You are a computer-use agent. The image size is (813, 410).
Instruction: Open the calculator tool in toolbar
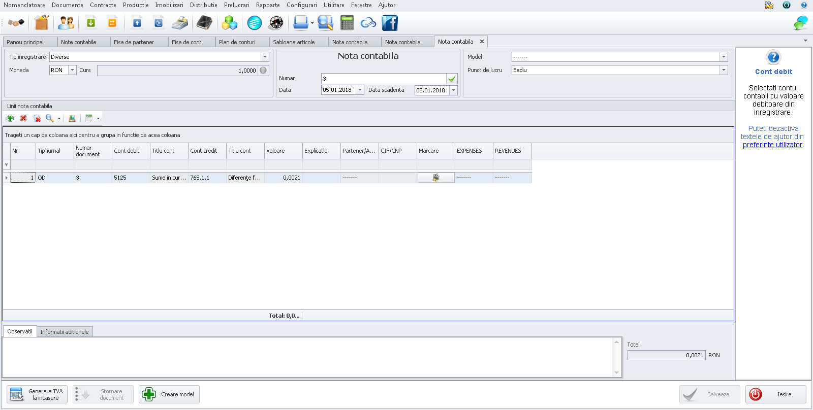coord(347,23)
